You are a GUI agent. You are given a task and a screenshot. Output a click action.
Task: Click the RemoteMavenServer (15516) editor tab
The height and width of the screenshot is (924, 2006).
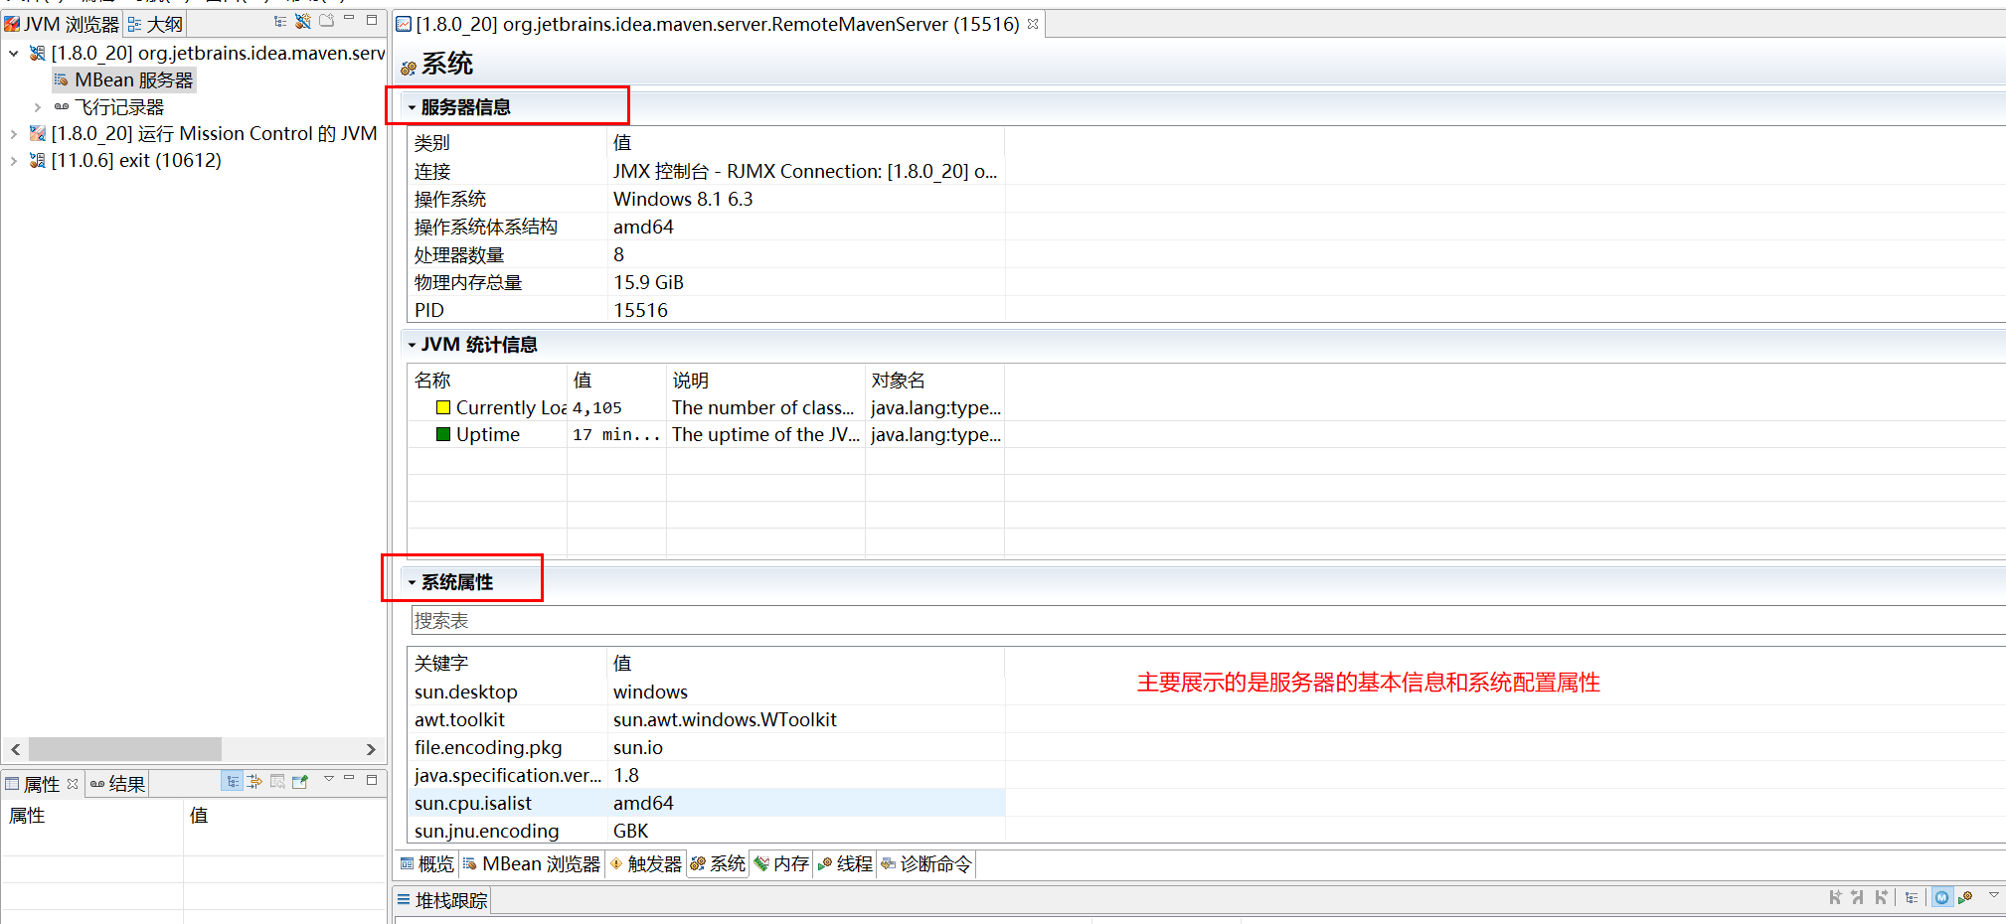718,24
